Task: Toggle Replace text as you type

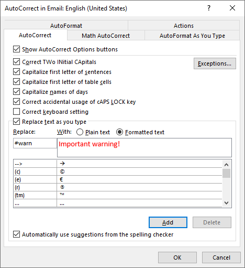Action: [x=17, y=122]
